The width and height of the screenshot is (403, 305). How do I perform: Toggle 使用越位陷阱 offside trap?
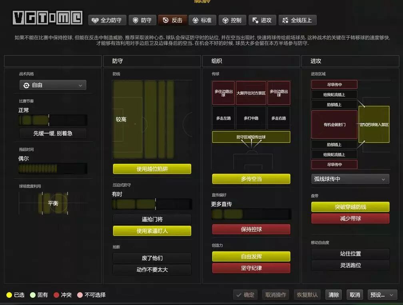pos(152,169)
